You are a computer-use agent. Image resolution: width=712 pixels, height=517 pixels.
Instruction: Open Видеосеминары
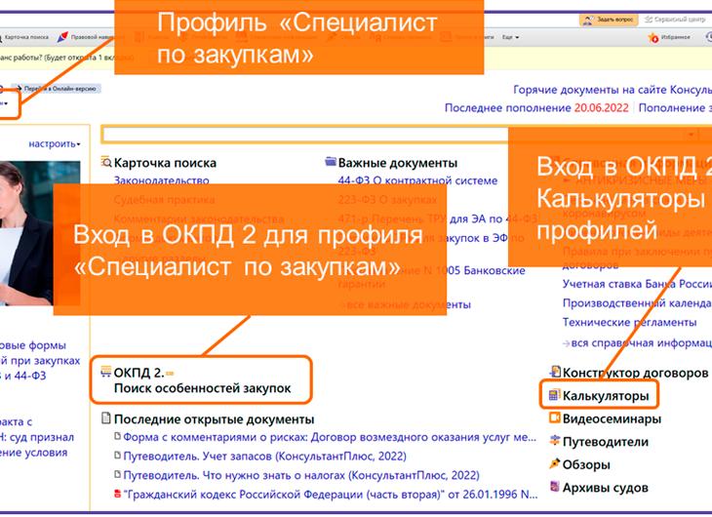612,418
